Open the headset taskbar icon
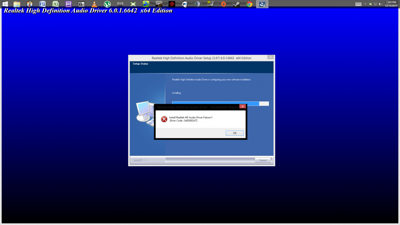 (185, 4)
